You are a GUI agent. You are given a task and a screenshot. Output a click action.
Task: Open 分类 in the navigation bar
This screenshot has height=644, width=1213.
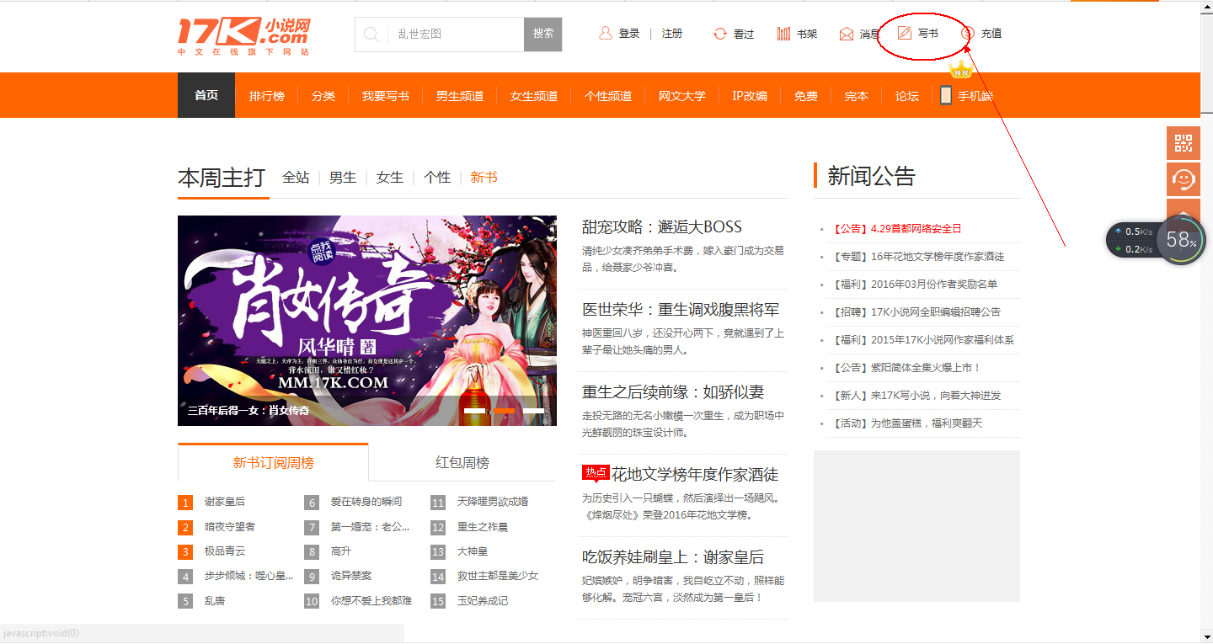point(323,96)
